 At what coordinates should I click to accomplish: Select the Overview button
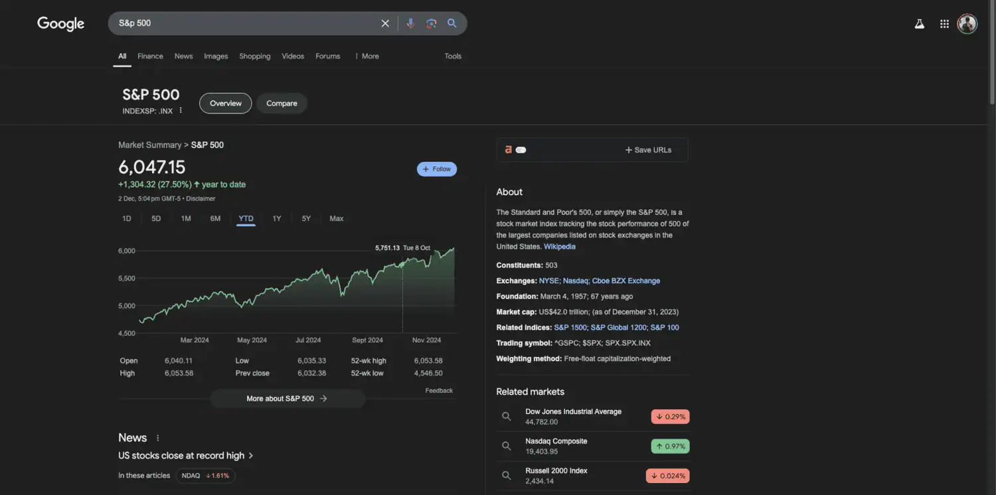point(226,104)
